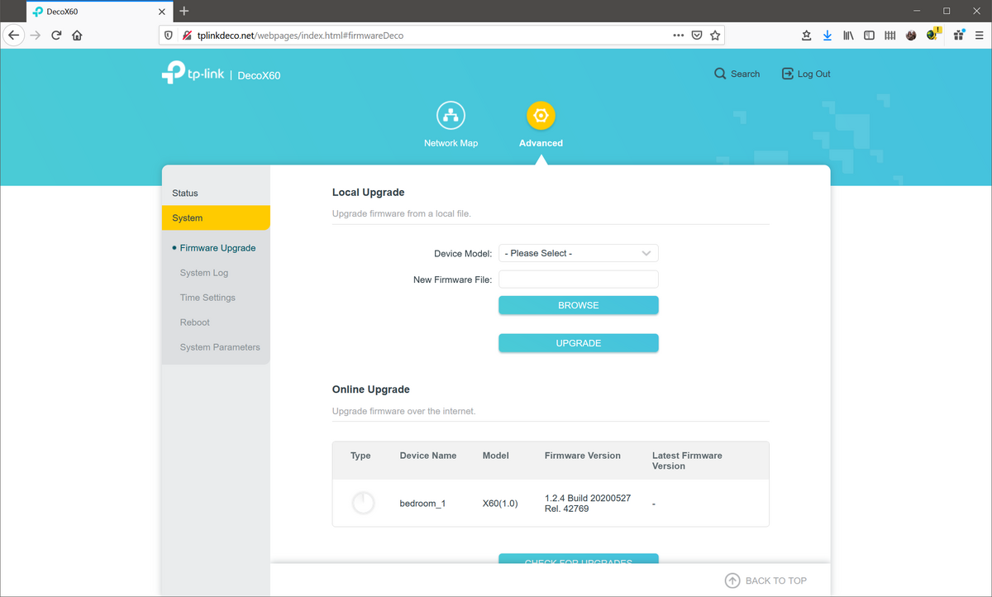Open the page actions three-dot menu

(x=679, y=36)
